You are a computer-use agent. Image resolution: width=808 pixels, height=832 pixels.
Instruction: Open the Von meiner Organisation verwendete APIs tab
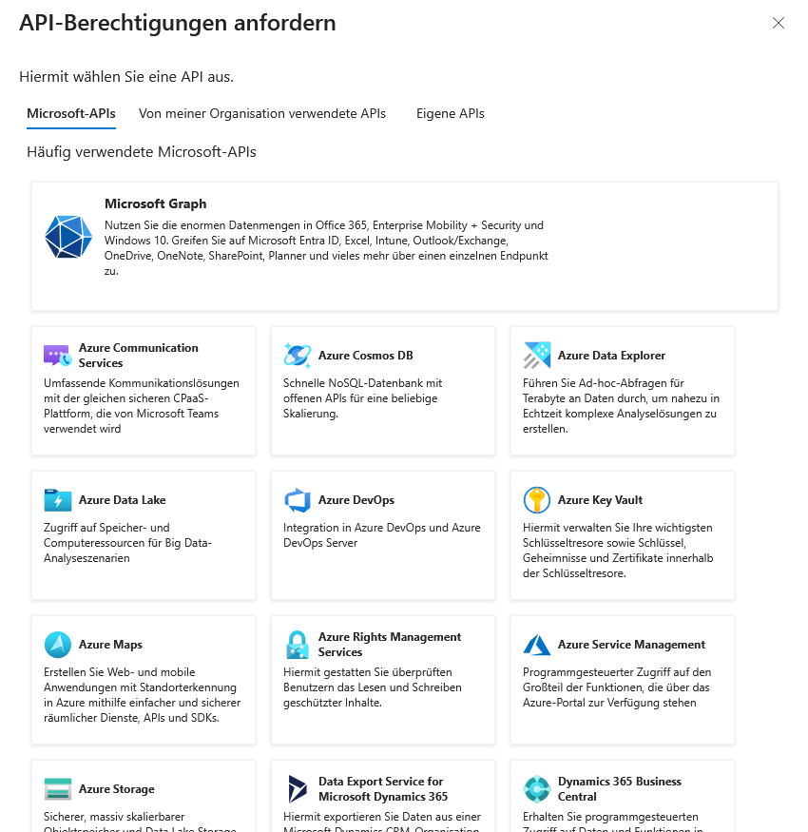tap(262, 112)
